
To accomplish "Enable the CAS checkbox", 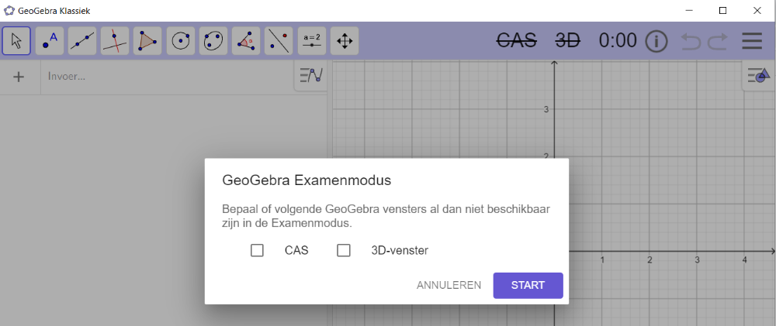I will click(x=257, y=250).
